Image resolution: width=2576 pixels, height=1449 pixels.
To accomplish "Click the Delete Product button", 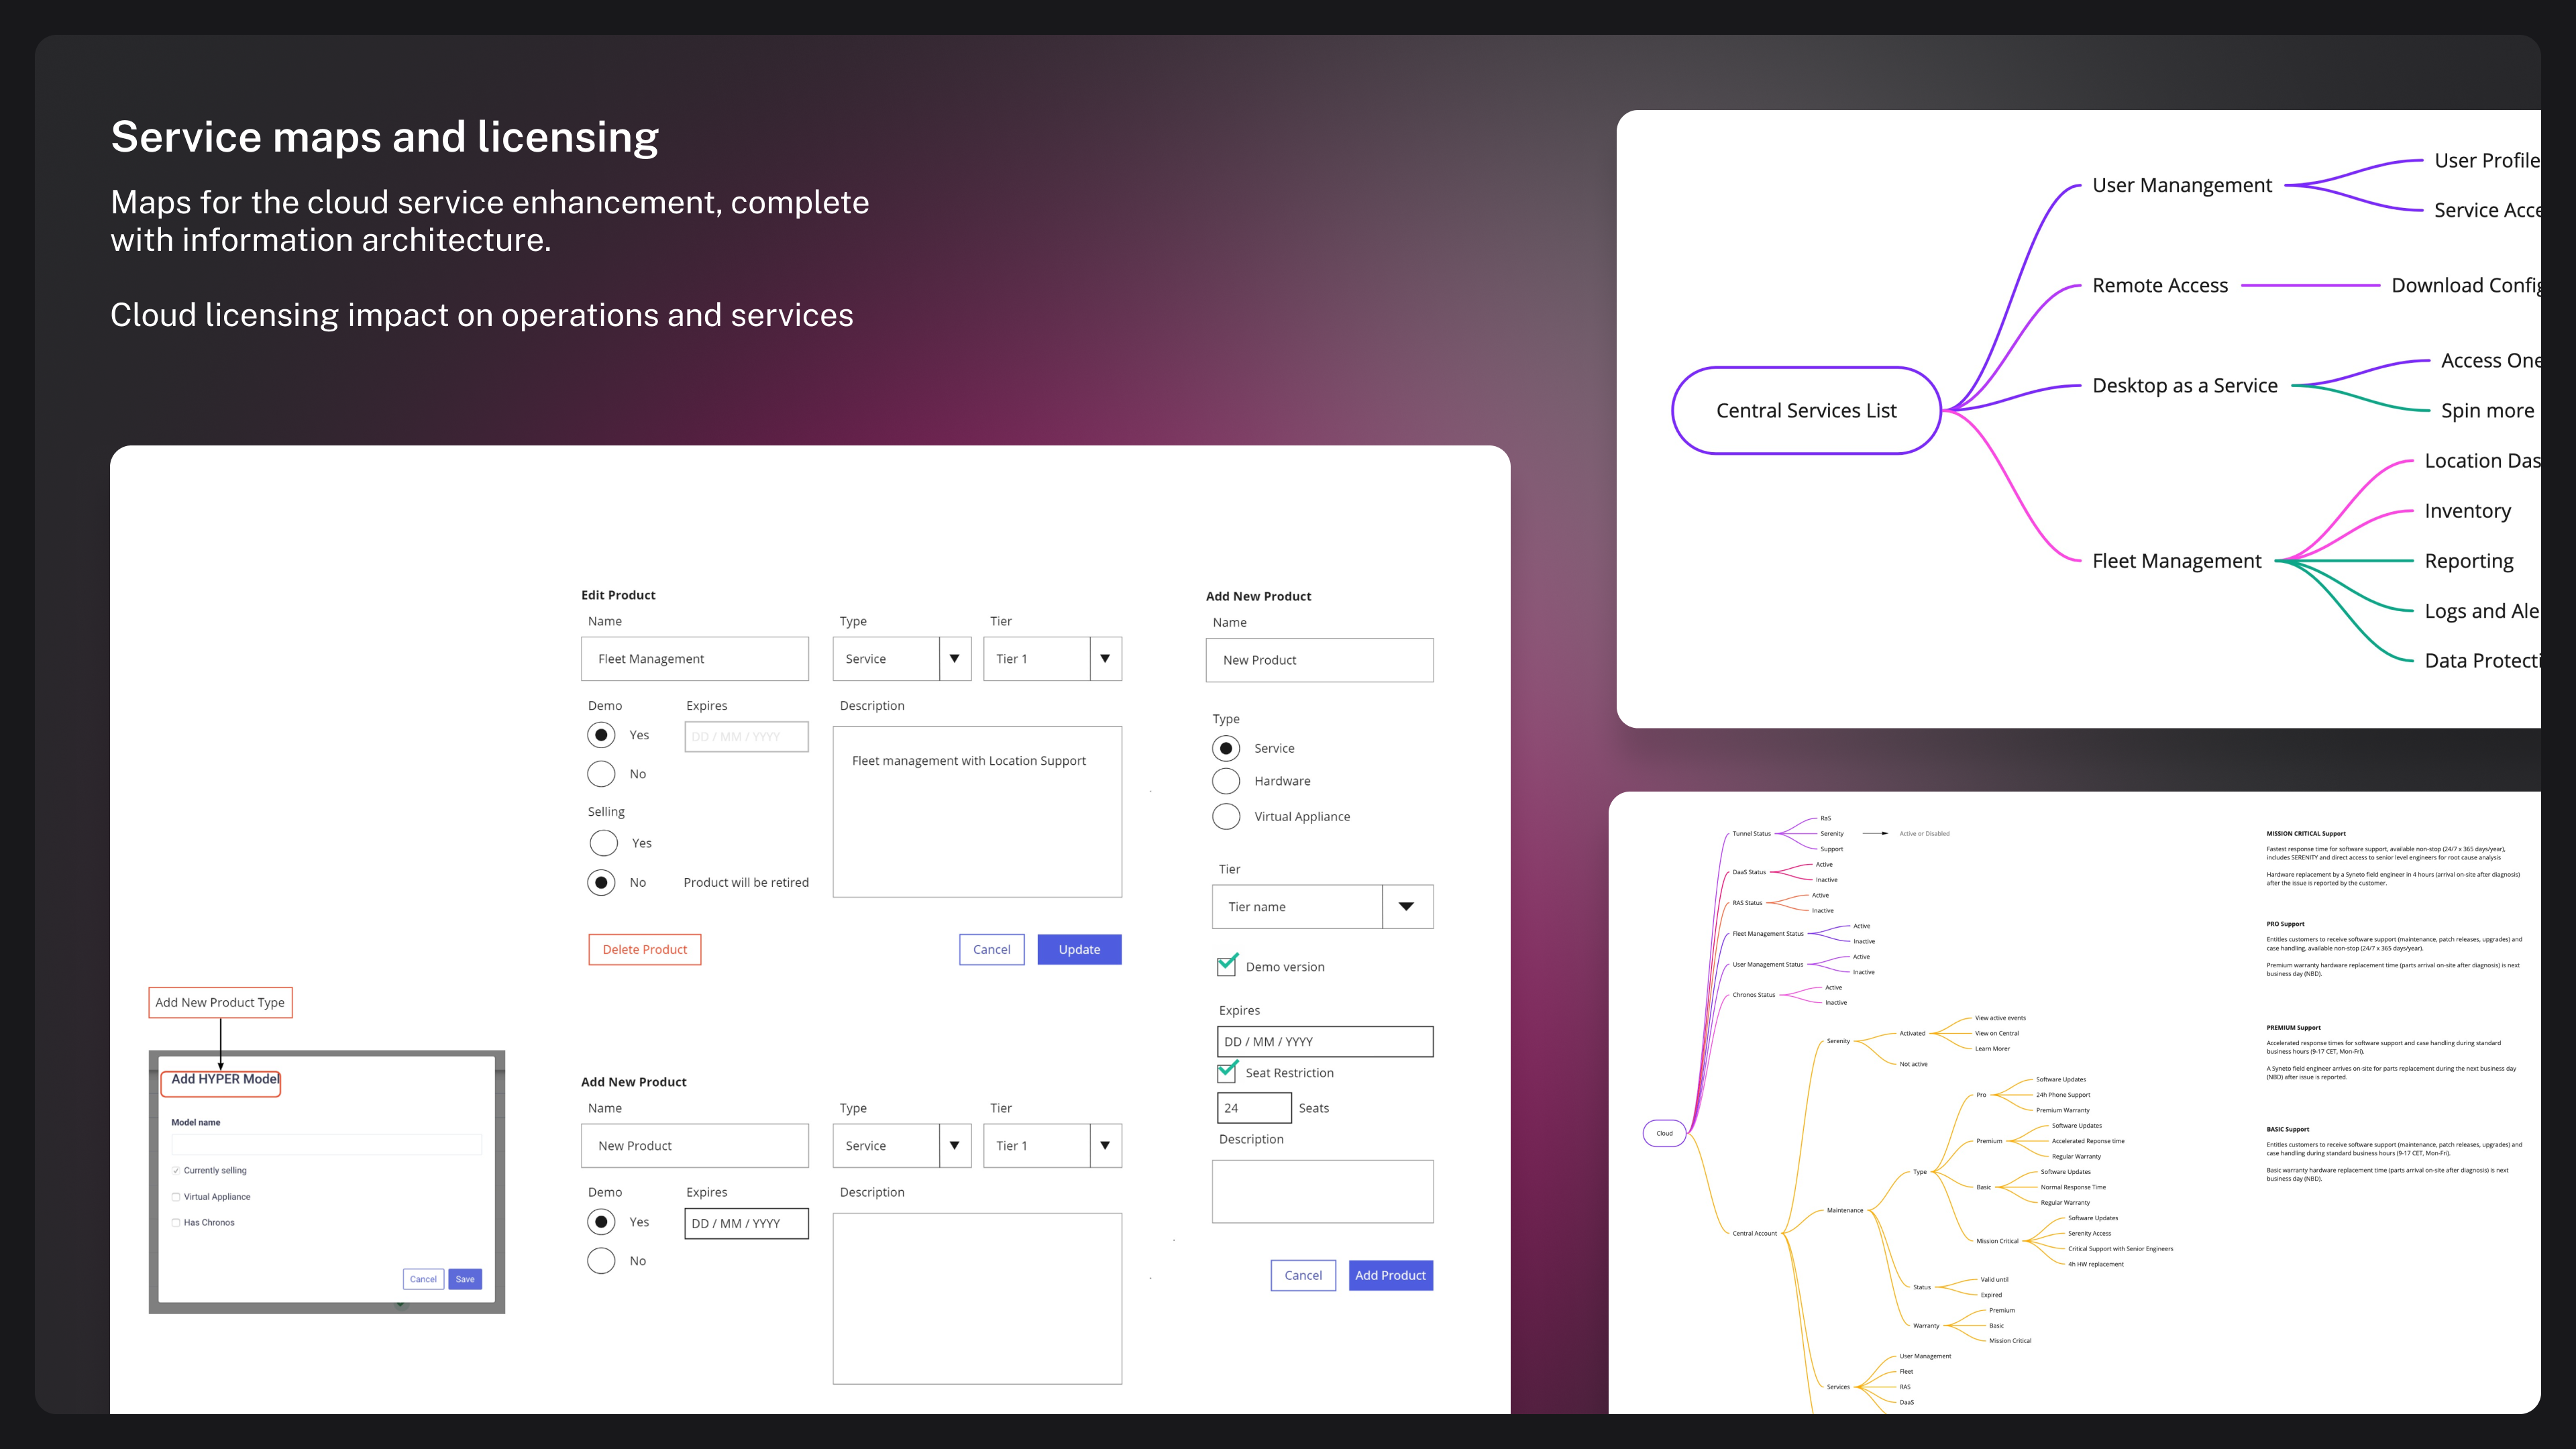I will [644, 950].
